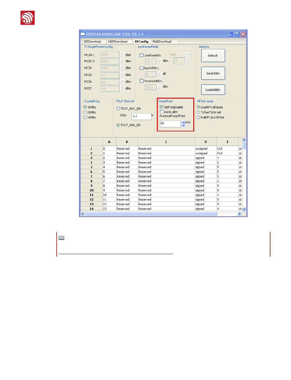Click the VDD input field showing 3.3
The width and height of the screenshot is (291, 380).
(x=142, y=116)
